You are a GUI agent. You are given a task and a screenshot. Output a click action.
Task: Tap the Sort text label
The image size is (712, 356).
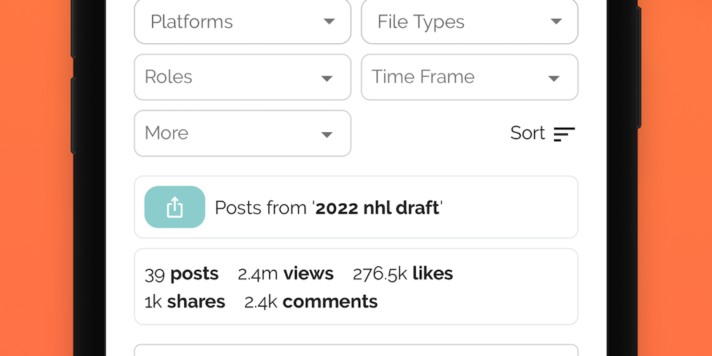tap(528, 133)
